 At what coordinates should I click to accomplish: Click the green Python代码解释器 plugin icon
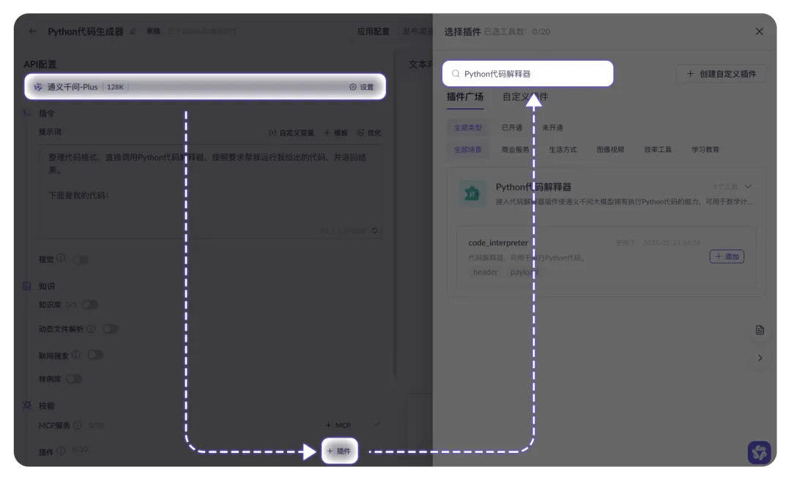click(x=472, y=193)
